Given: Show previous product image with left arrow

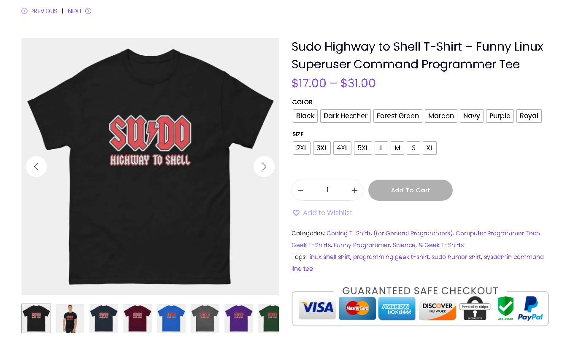Looking at the screenshot, I should click(x=36, y=167).
